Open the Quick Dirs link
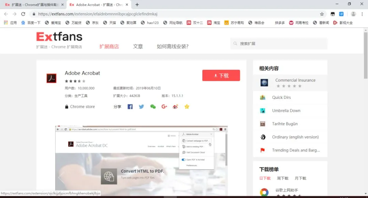 click(x=281, y=97)
